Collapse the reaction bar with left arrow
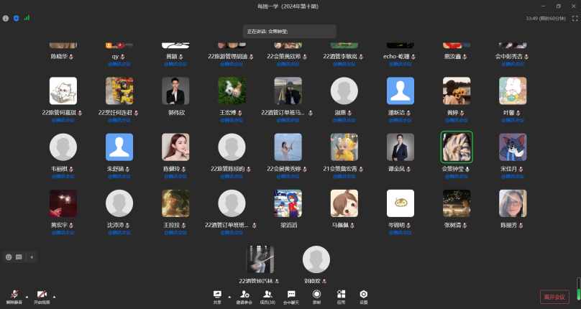This screenshot has width=581, height=309. point(32,257)
